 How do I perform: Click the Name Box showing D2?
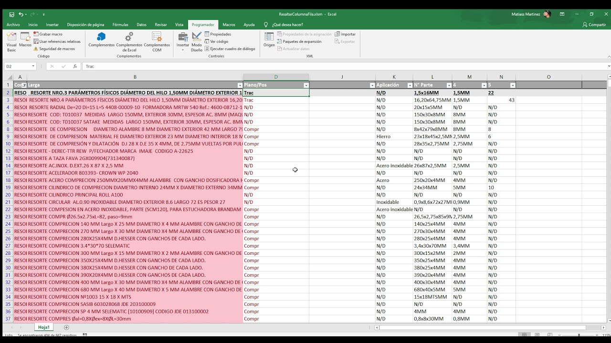17,66
